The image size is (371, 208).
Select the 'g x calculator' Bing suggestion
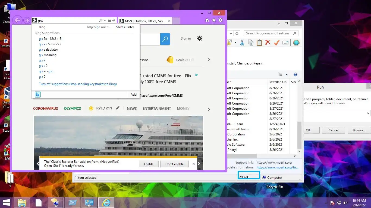coord(48,50)
